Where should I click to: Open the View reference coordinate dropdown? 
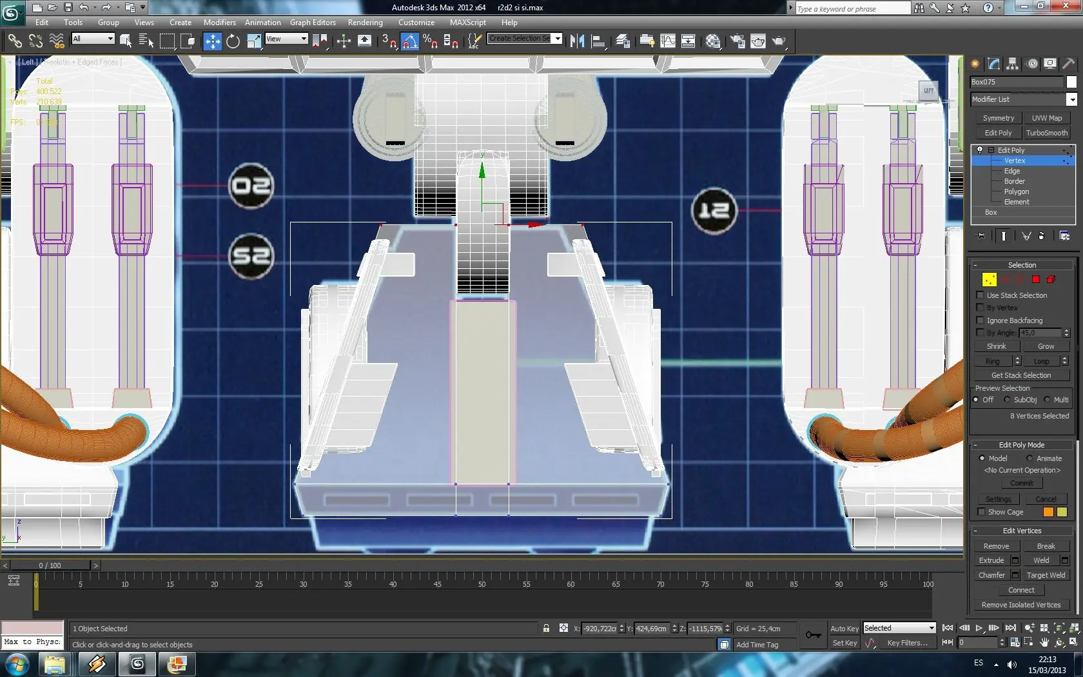(x=286, y=39)
